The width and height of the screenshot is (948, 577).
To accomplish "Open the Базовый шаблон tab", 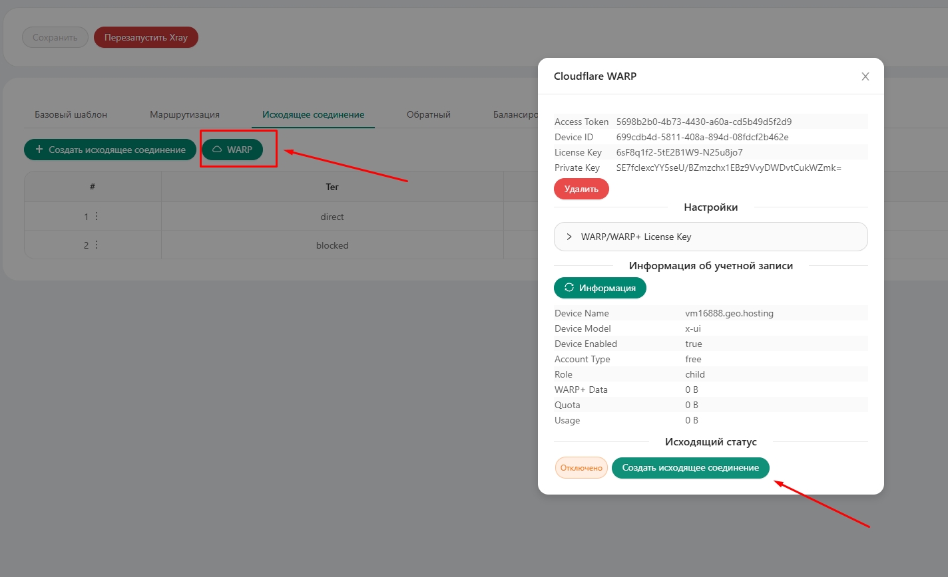I will (71, 114).
